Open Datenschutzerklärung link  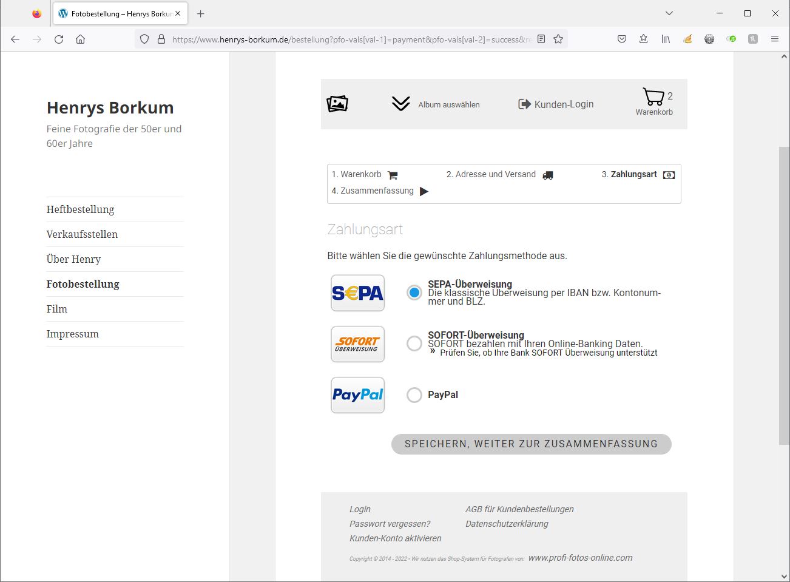pyautogui.click(x=507, y=524)
